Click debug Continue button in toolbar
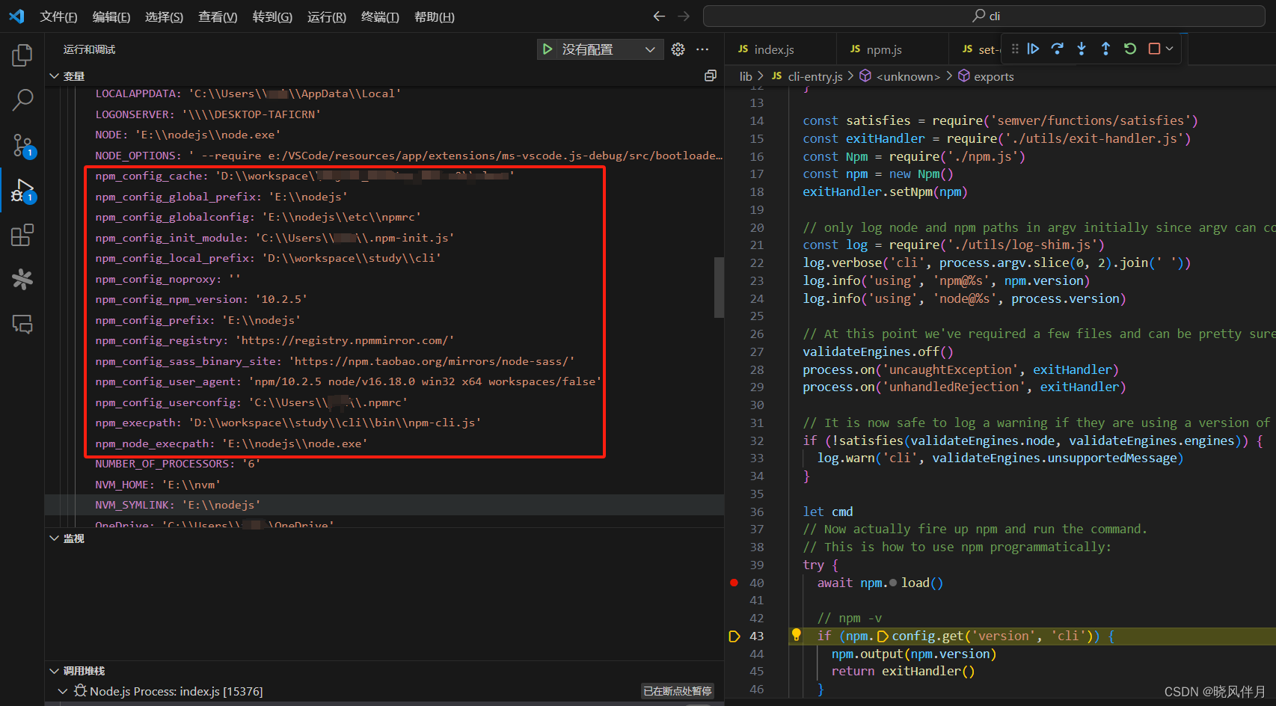 [1033, 49]
